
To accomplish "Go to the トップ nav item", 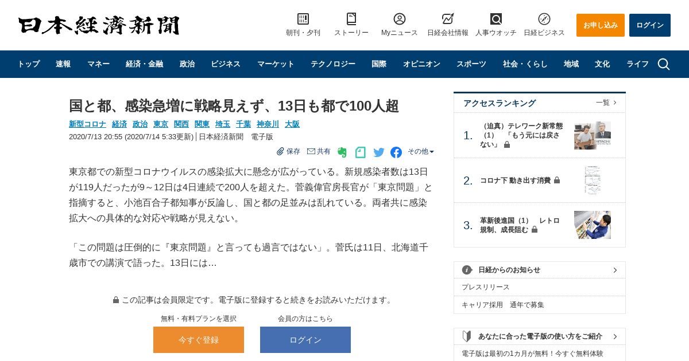I will coord(29,64).
